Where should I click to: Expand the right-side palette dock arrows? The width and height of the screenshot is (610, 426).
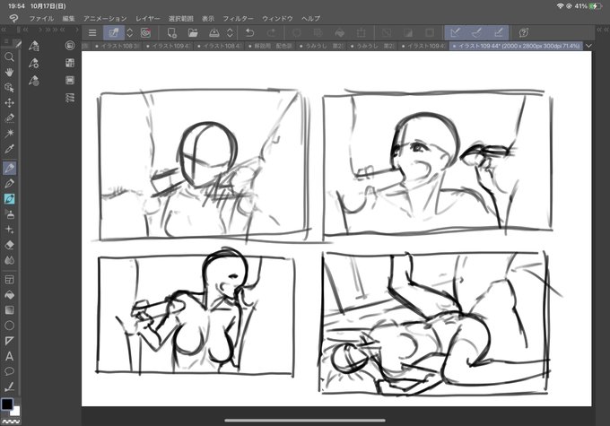click(603, 30)
